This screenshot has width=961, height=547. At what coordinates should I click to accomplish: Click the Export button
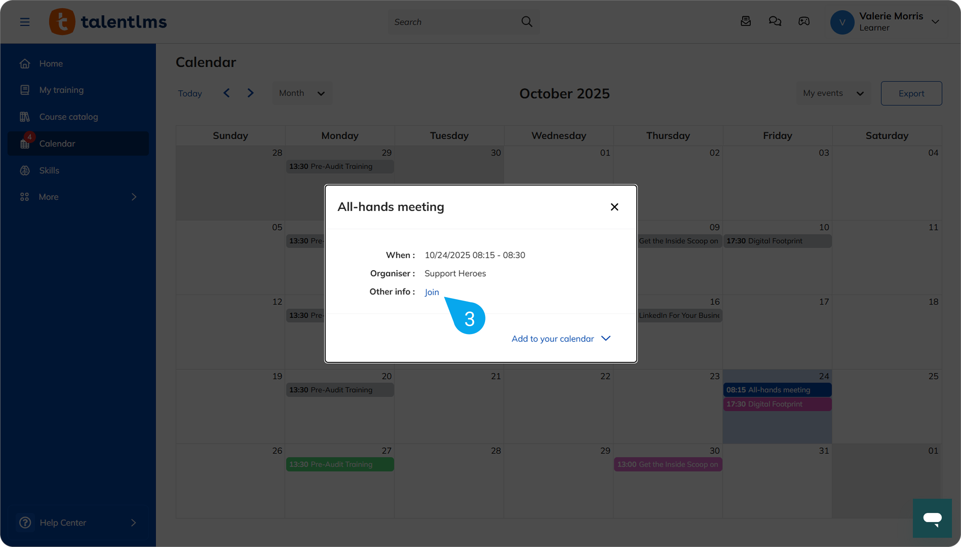(x=911, y=94)
